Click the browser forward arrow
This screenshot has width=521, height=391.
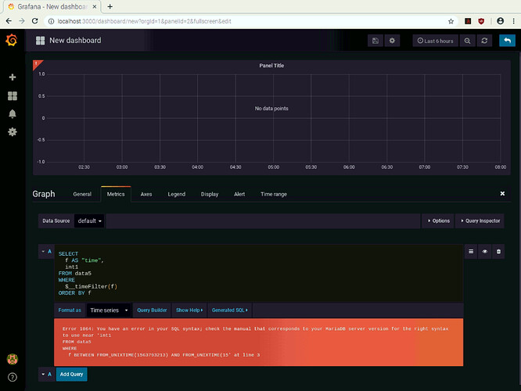coord(22,21)
